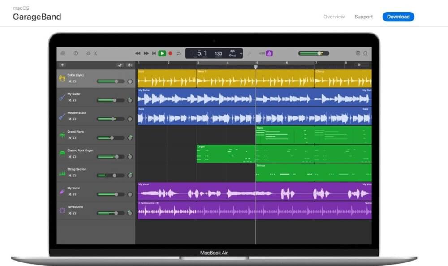This screenshot has width=448, height=266.
Task: Open the Library panel icon
Action: [x=63, y=53]
